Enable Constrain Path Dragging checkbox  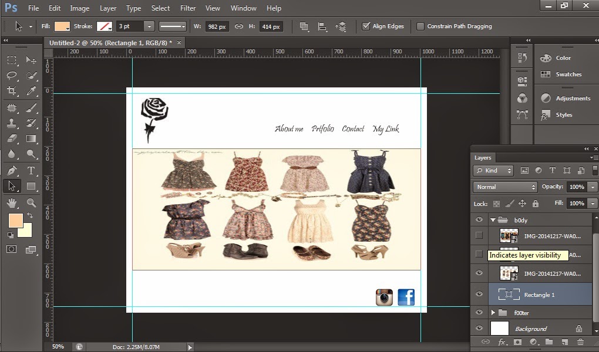click(x=420, y=26)
